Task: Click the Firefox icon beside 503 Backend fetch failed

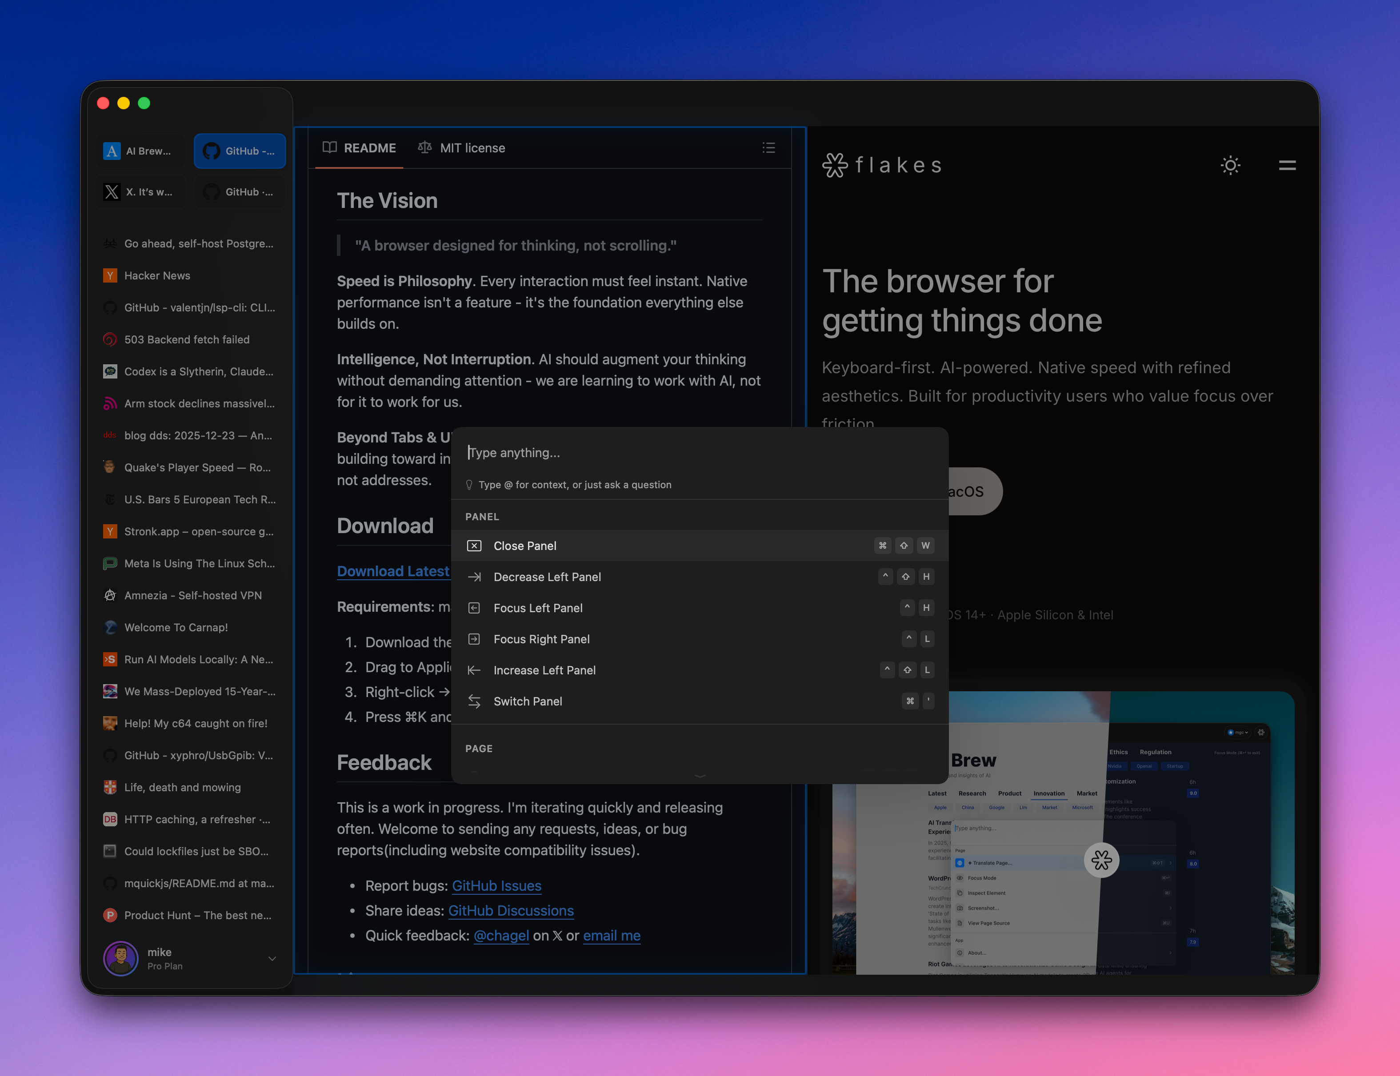Action: [110, 339]
